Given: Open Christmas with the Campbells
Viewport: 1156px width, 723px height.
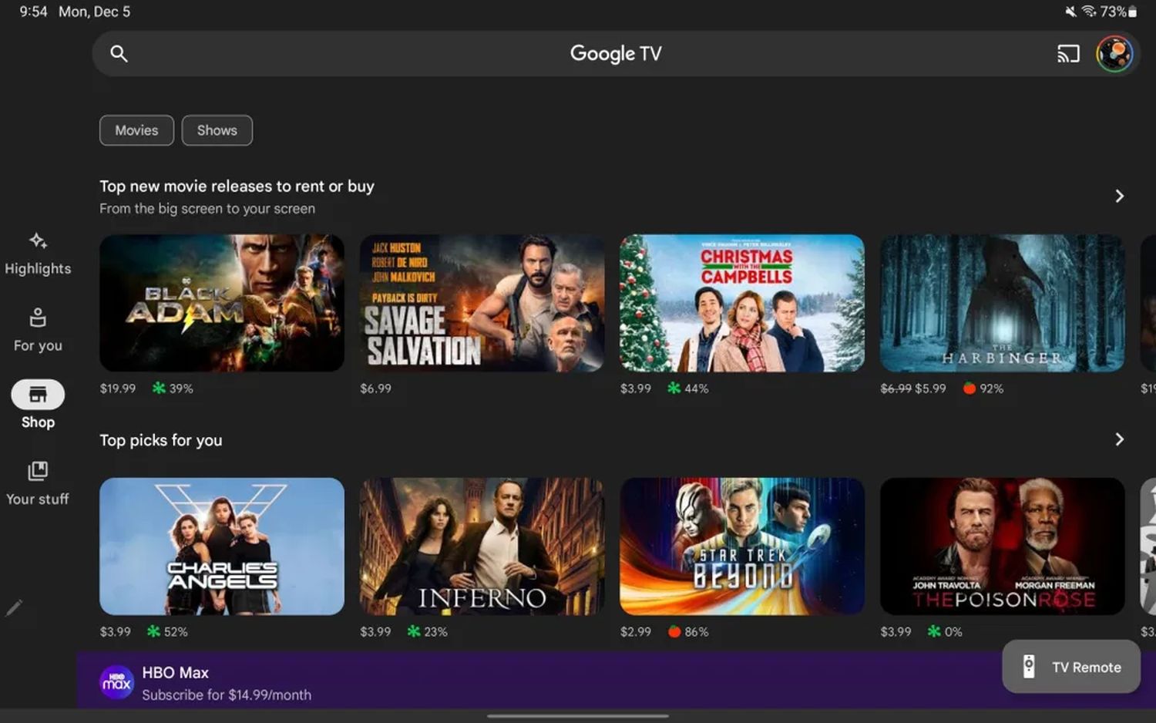Looking at the screenshot, I should click(x=741, y=303).
